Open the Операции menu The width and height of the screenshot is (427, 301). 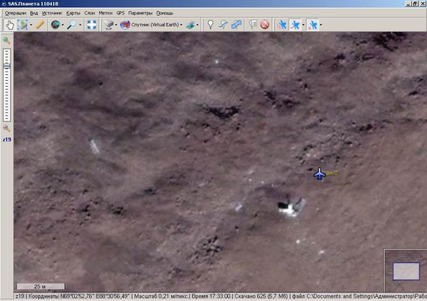pos(15,13)
